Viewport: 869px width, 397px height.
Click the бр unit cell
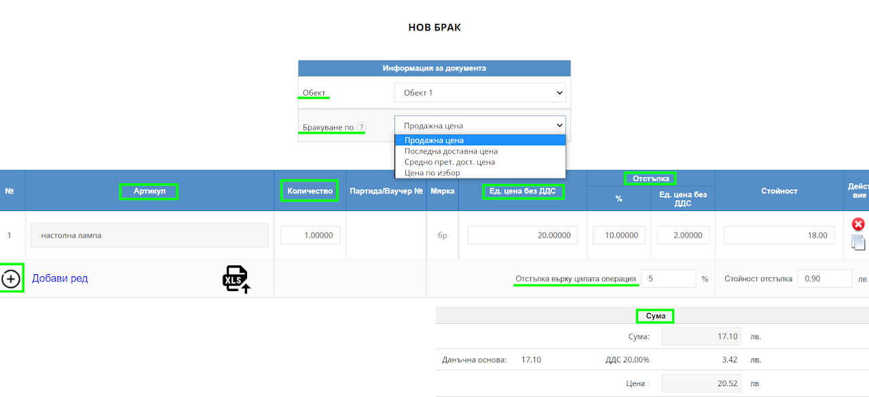(x=443, y=235)
